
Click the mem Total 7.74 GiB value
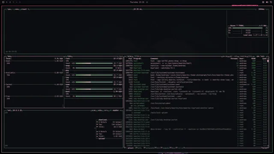(59, 59)
